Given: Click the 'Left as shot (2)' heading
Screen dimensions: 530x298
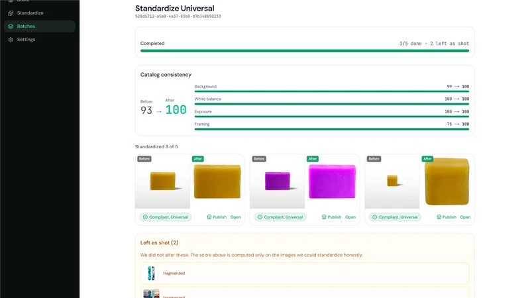Looking at the screenshot, I should [x=159, y=242].
